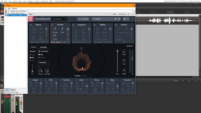Open the FX menu
The height and width of the screenshot is (113, 201).
[x=5, y=8]
